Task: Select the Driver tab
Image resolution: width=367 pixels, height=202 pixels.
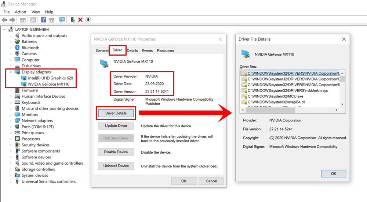Action: (x=117, y=50)
